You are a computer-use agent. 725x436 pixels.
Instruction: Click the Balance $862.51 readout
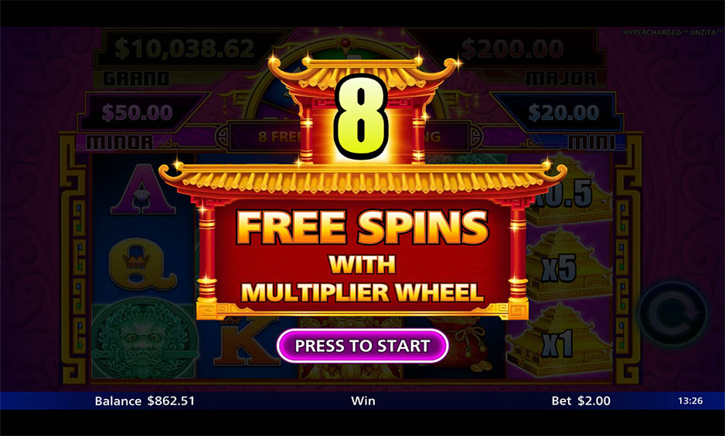click(x=145, y=401)
